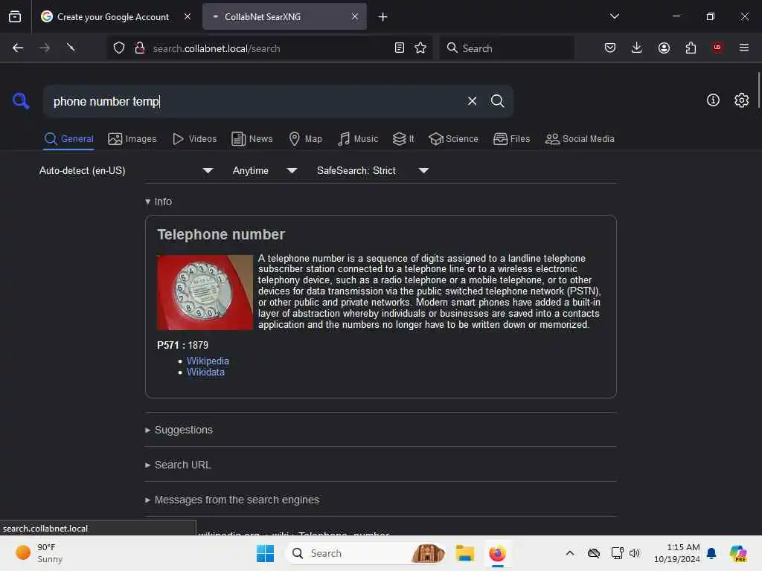Click the page vertical scrollbar
The image size is (762, 571).
(x=758, y=90)
